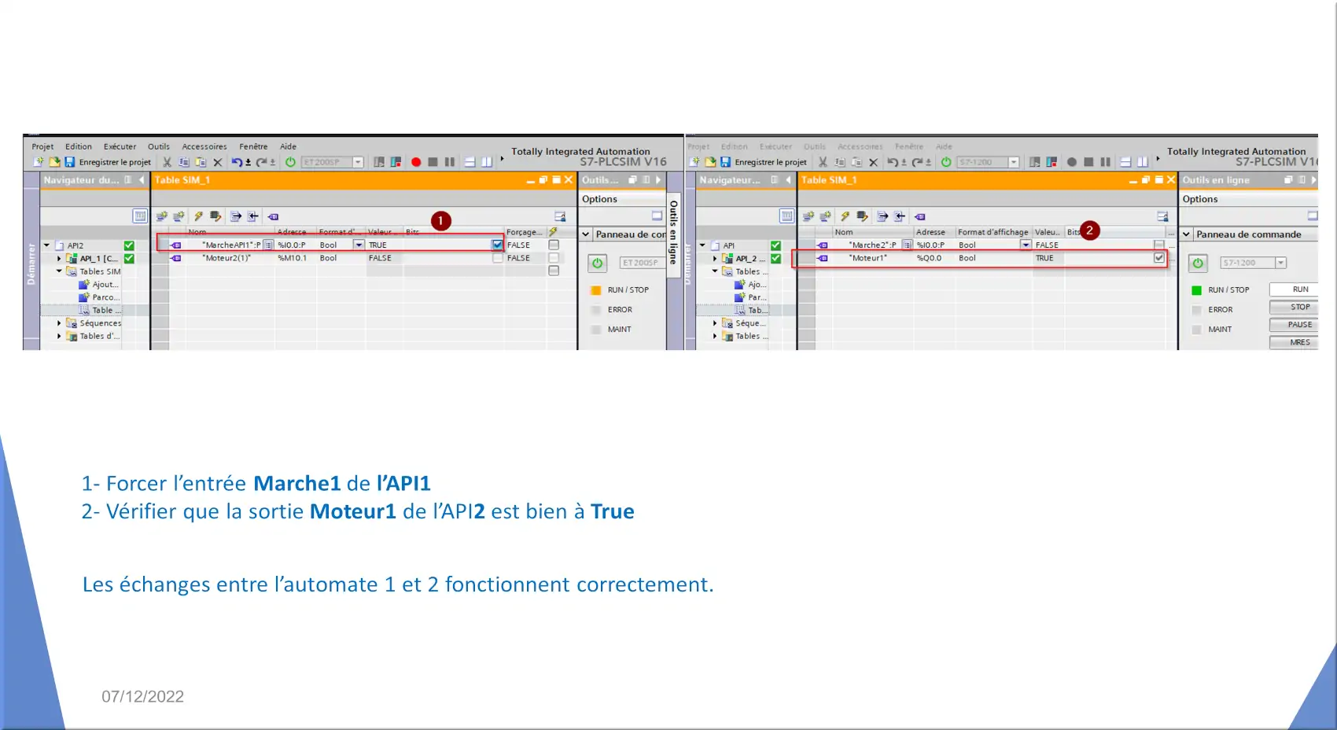Expand the Séquences tree node in ET200SP window
Screen dimensions: 1337x730
pyautogui.click(x=59, y=323)
